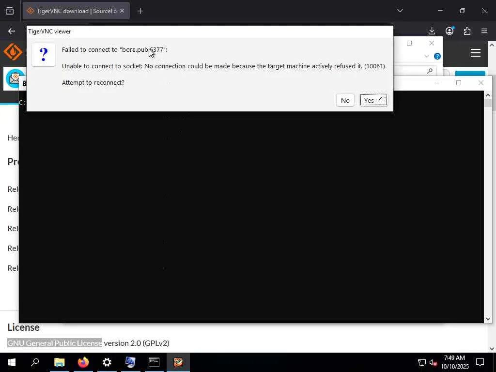Open the Firefox downloads panel
496x372 pixels.
pos(432,31)
